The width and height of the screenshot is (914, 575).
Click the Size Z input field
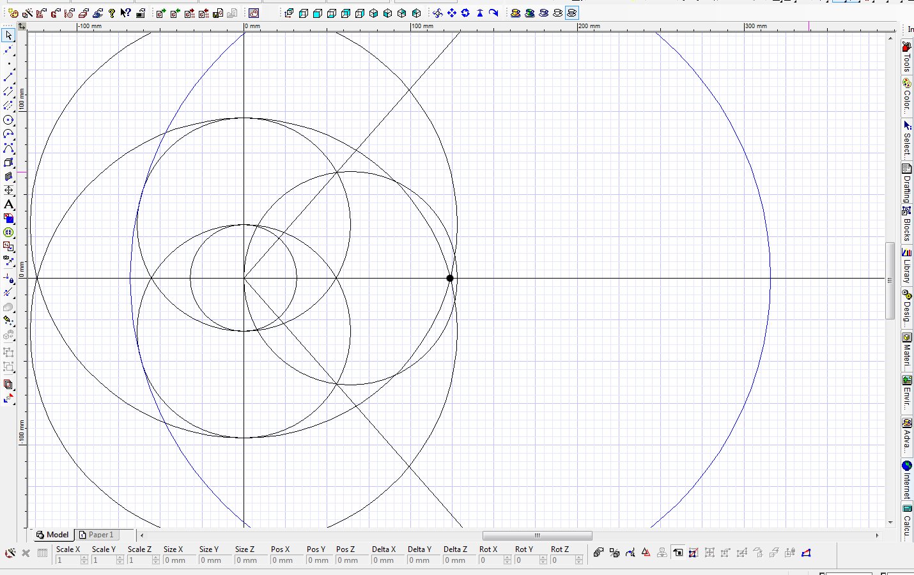(x=250, y=560)
